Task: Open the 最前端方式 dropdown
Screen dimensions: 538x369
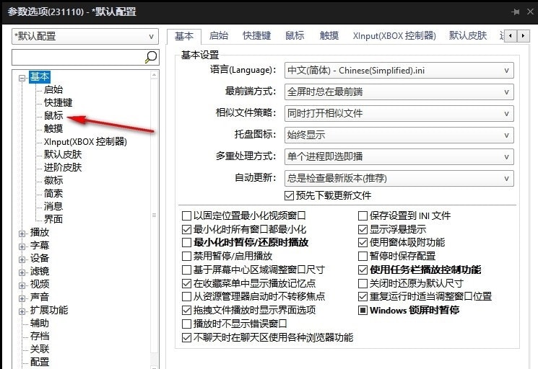Action: coord(399,92)
